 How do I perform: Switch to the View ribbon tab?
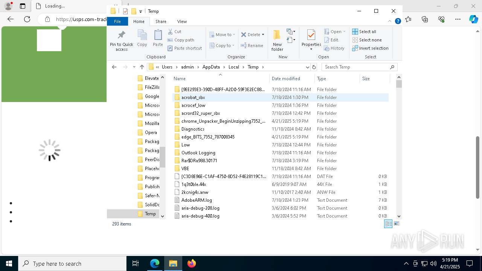pos(182,21)
